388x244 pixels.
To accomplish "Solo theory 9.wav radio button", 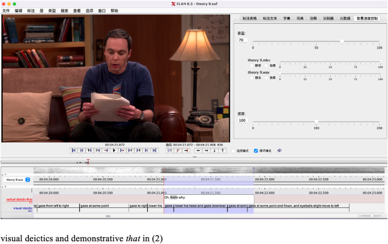I will tap(266, 78).
